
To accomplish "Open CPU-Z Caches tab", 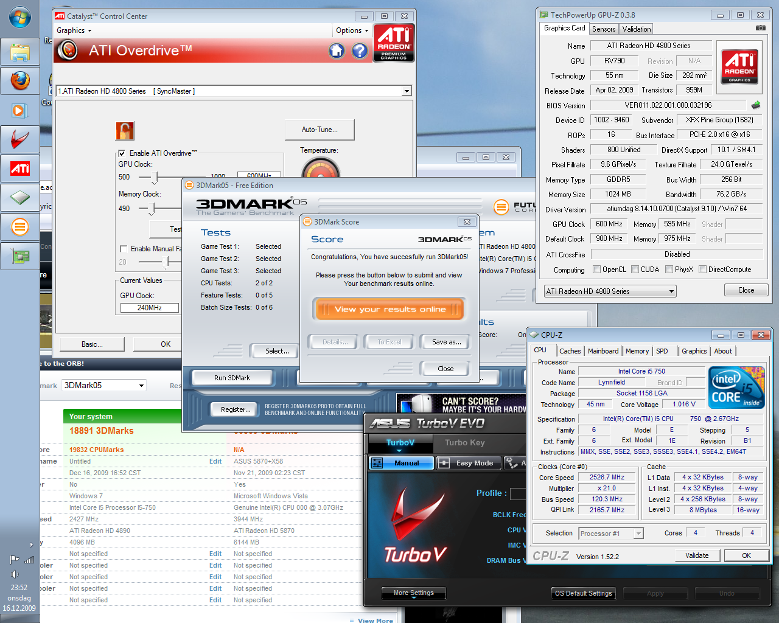I will pos(570,351).
